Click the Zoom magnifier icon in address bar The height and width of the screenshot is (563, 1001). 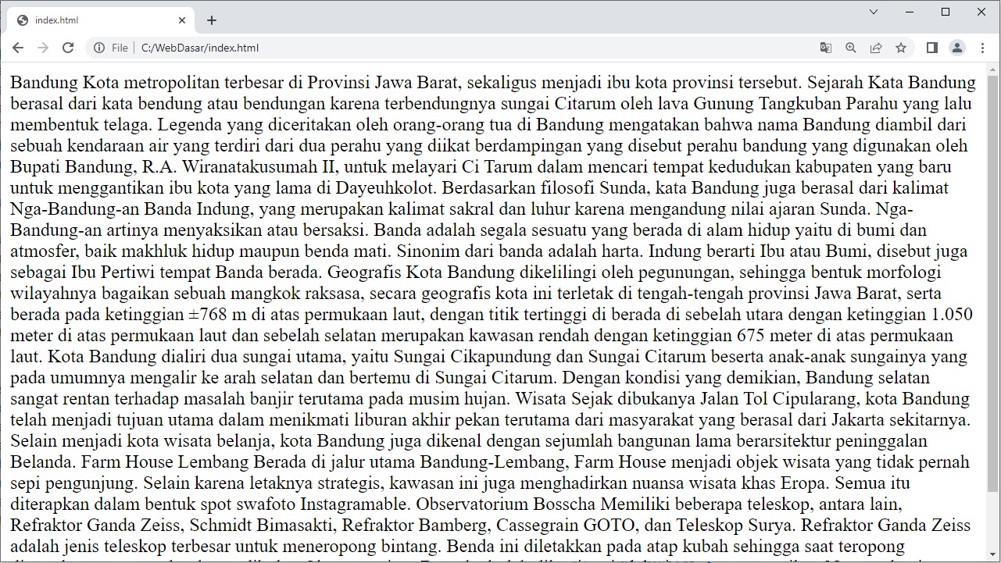(x=851, y=48)
